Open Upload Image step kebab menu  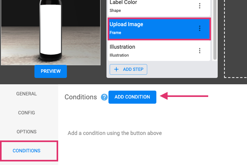pos(199,28)
